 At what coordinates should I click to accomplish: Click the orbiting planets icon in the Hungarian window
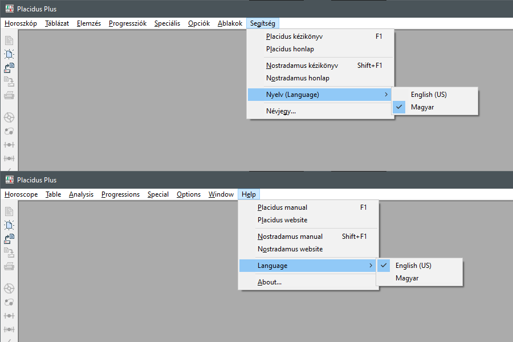tap(9, 131)
